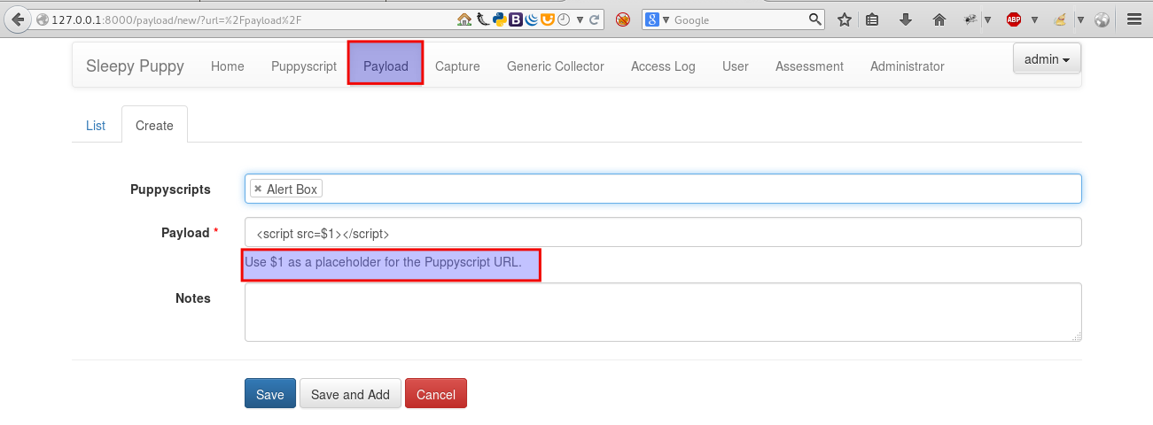The width and height of the screenshot is (1153, 425).
Task: Click the Firebug bug icon
Action: click(971, 19)
